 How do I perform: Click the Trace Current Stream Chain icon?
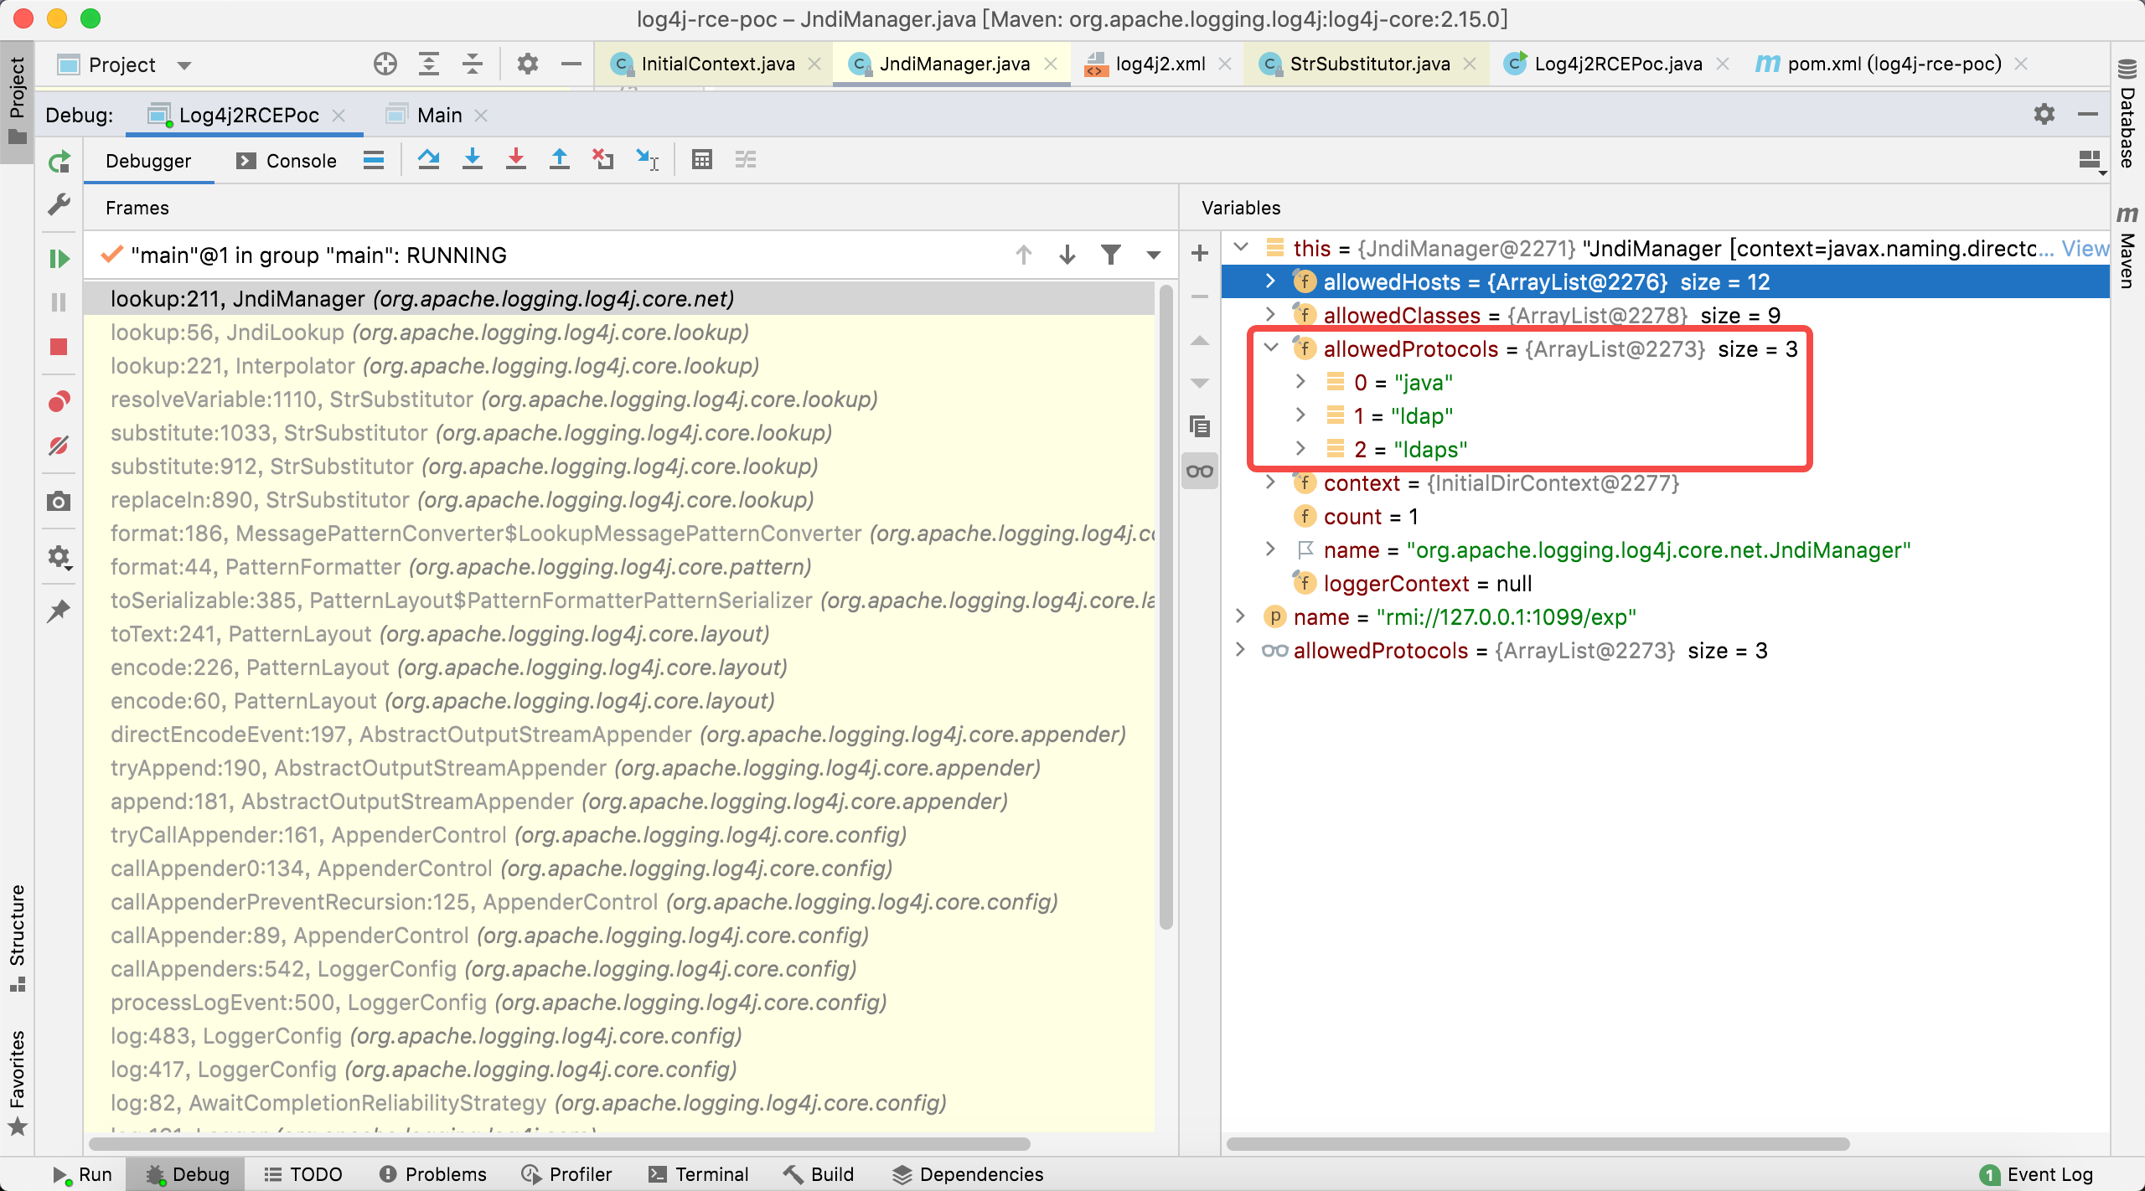pyautogui.click(x=746, y=160)
